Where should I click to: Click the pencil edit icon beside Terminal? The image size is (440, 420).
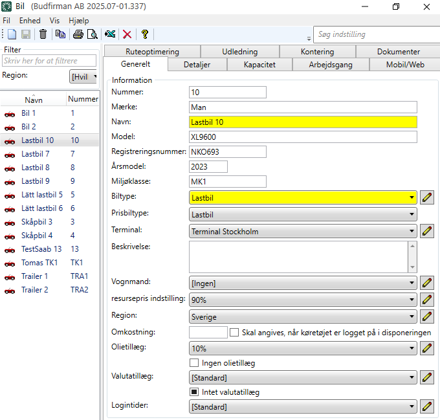click(x=426, y=231)
